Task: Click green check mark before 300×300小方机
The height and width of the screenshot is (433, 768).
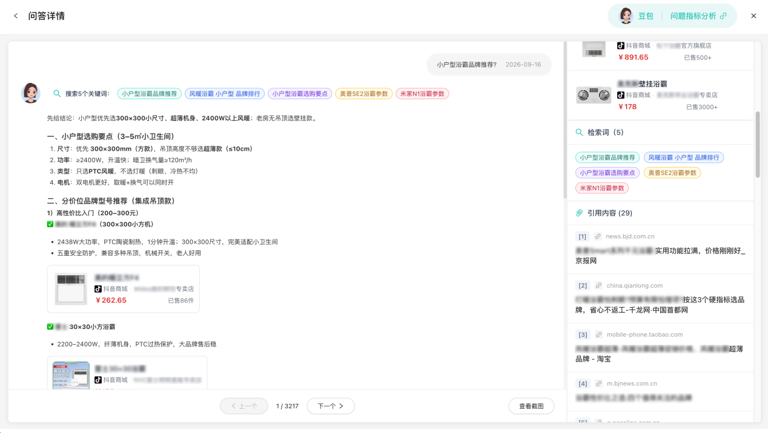Action: (50, 224)
